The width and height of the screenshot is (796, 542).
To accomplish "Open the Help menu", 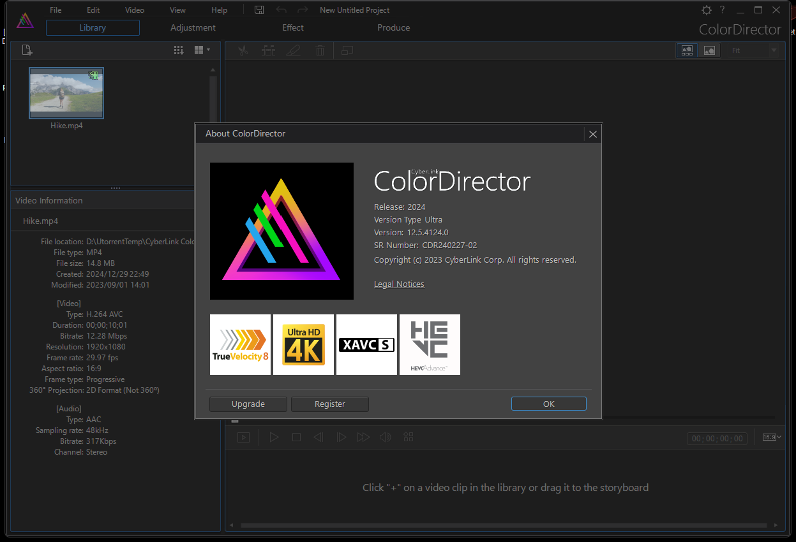I will 219,10.
